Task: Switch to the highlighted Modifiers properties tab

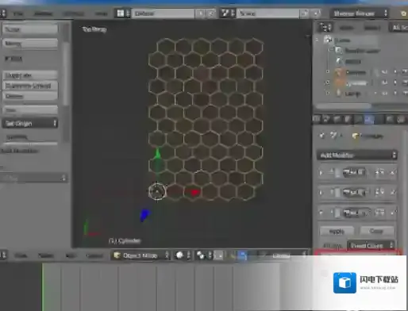Action: pos(369,119)
